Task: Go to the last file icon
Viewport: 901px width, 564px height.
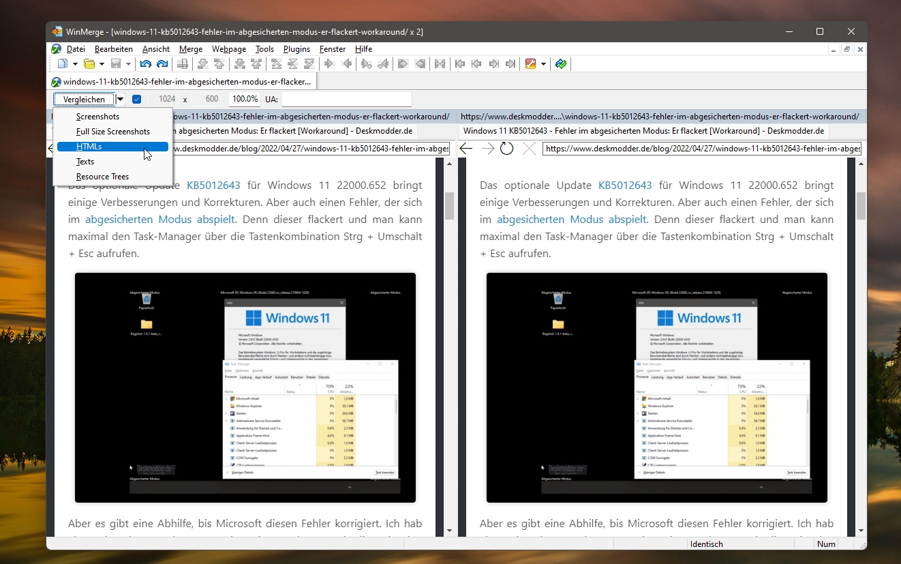Action: [x=510, y=64]
